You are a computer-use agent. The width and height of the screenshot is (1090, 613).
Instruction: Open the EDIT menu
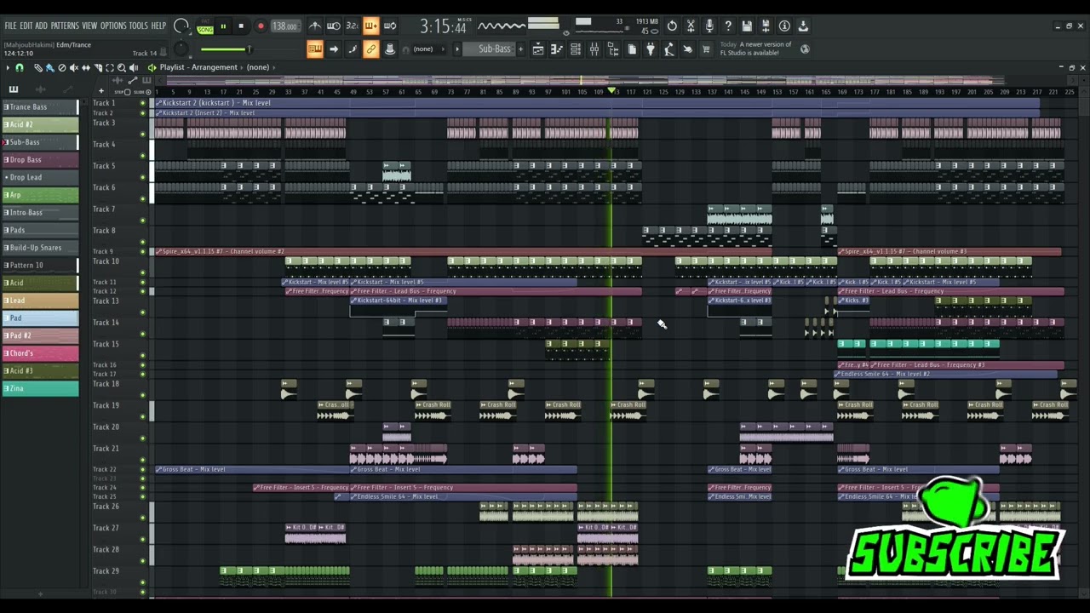click(x=26, y=26)
